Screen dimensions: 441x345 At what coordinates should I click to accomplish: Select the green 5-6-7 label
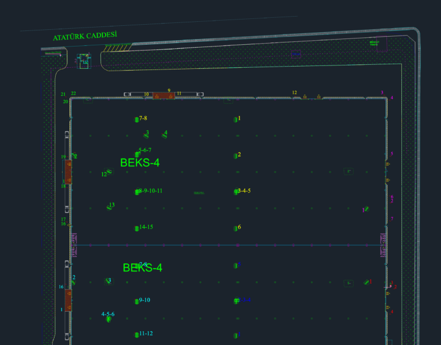[x=145, y=150]
